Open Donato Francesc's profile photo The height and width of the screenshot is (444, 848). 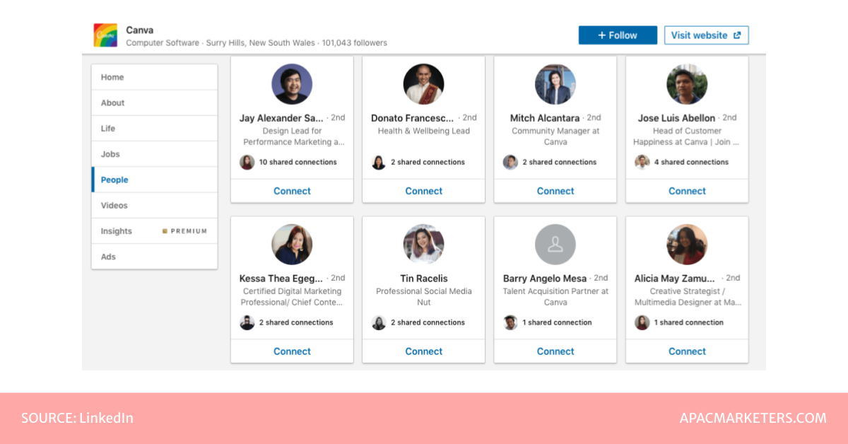424,84
